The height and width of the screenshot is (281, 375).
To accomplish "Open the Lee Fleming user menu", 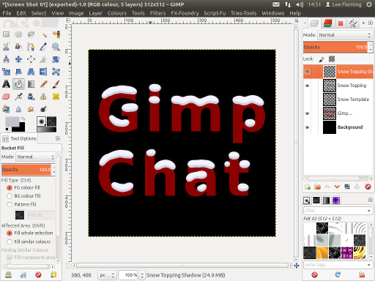I will coord(344,4).
